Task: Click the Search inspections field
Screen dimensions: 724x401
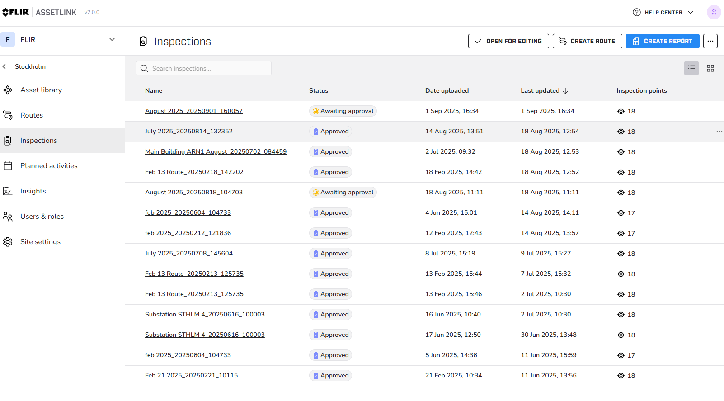Action: tap(204, 68)
